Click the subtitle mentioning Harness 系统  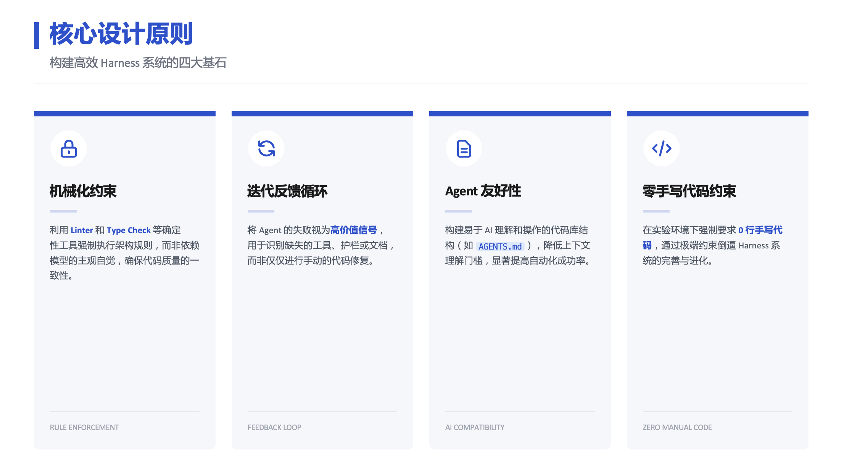[x=138, y=63]
